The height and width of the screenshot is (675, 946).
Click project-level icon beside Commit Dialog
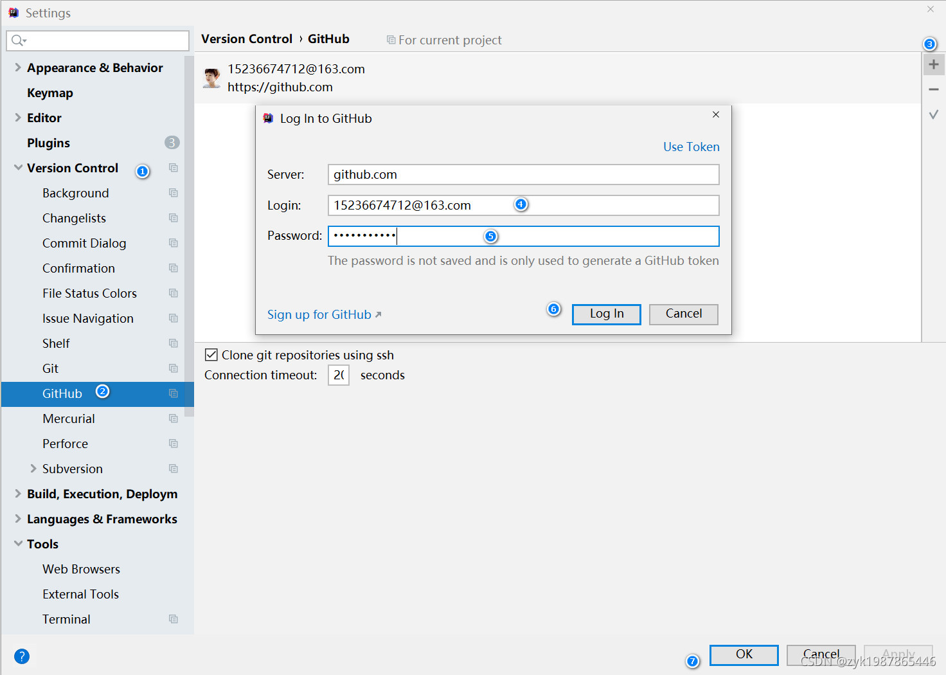(x=174, y=243)
